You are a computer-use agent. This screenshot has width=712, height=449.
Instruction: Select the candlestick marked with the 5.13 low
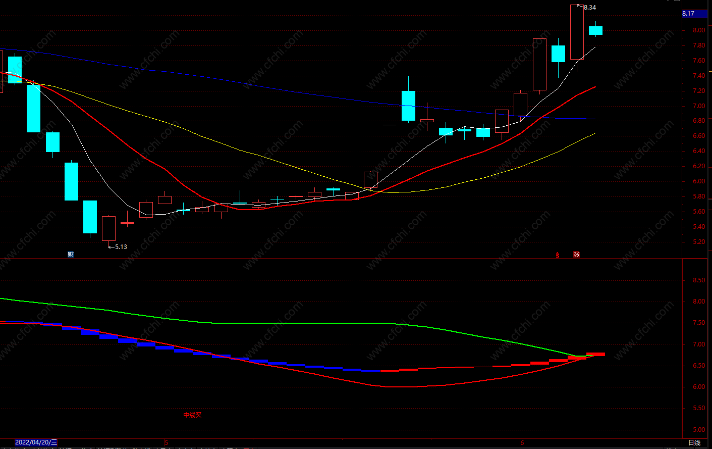click(x=108, y=228)
